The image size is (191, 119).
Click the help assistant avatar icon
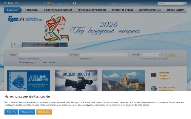click(x=74, y=3)
